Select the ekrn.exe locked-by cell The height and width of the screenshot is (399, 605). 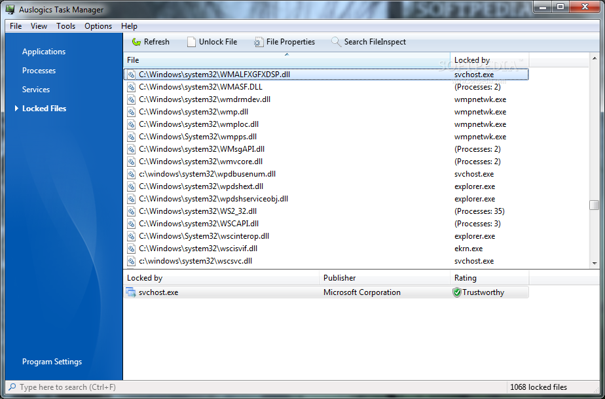[x=468, y=249]
